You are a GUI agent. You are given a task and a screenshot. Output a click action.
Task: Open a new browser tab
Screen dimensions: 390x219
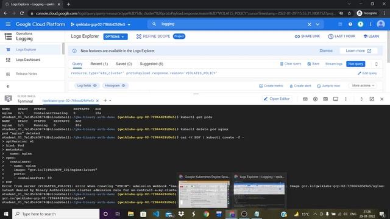click(x=68, y=4)
